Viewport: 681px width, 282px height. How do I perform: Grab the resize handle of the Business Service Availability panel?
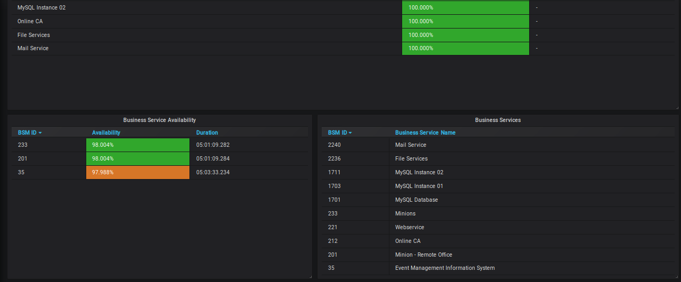(x=310, y=276)
